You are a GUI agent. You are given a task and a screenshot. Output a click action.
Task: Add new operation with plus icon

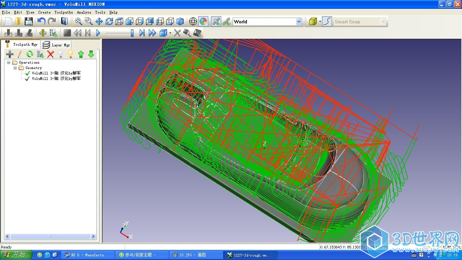pos(10,54)
